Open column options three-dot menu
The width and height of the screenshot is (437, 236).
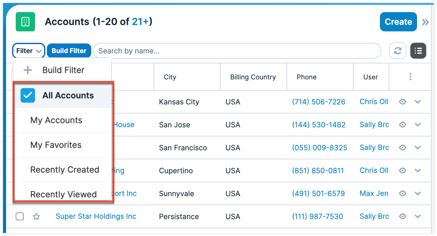(410, 77)
